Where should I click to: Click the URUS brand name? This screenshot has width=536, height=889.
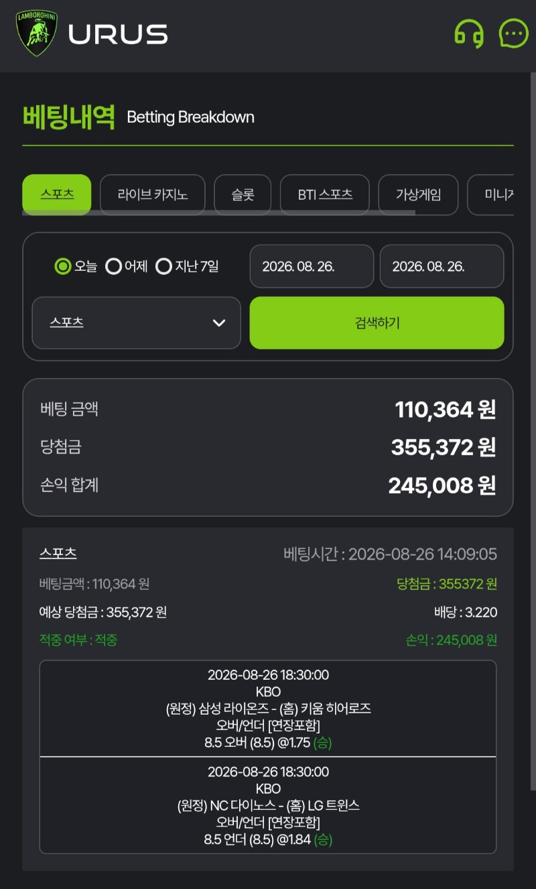(118, 34)
